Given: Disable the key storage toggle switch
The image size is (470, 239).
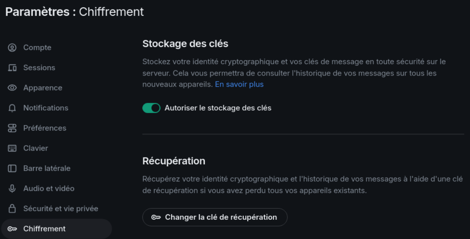Looking at the screenshot, I should [151, 108].
